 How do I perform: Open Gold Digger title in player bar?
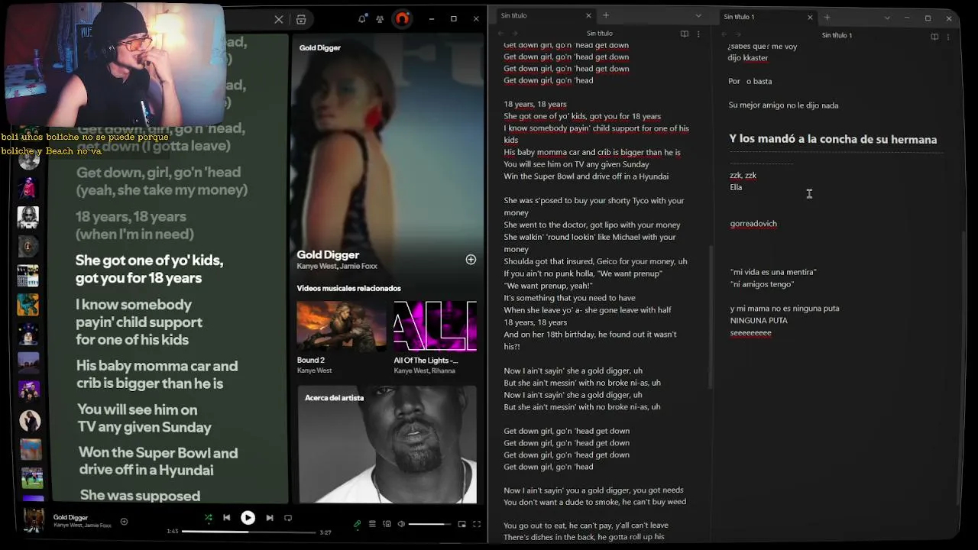[x=70, y=517]
